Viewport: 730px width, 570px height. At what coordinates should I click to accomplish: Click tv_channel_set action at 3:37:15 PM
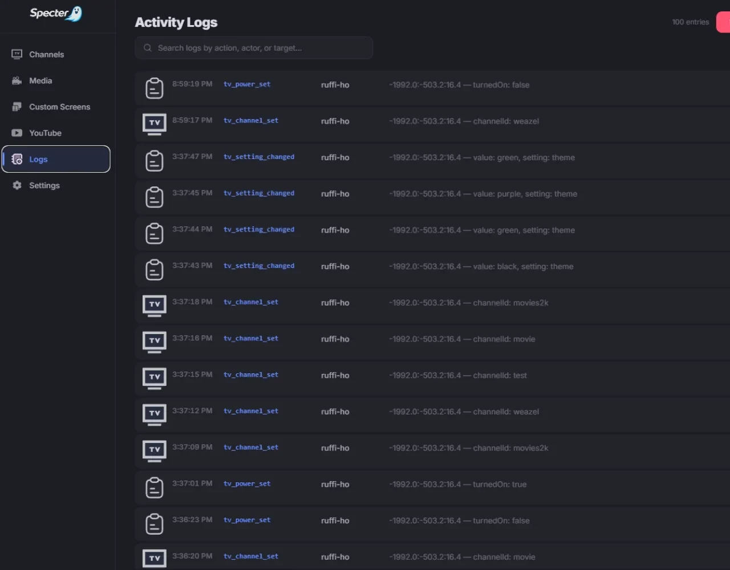click(x=251, y=375)
